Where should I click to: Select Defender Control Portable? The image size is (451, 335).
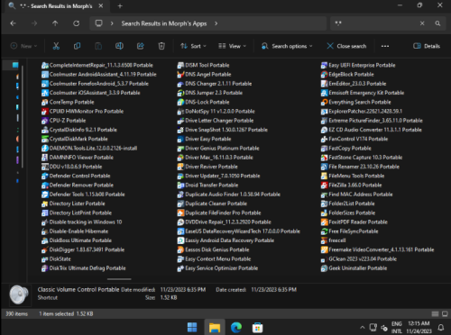76,176
